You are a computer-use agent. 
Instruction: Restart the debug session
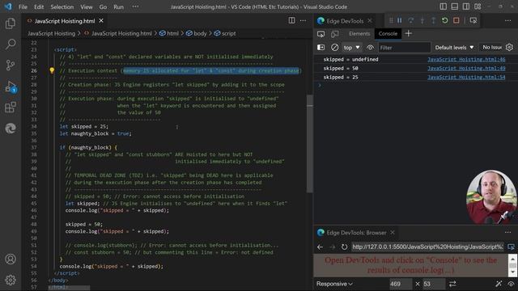[x=444, y=20]
